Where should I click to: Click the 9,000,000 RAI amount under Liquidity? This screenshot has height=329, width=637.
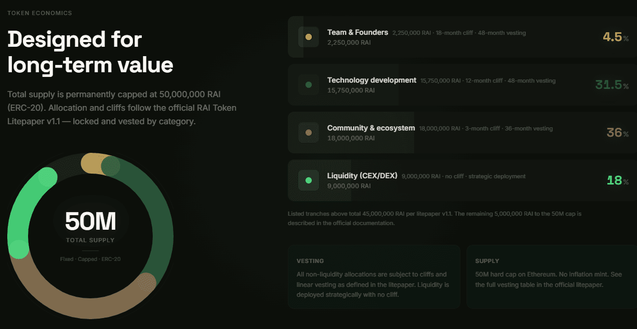(x=349, y=186)
